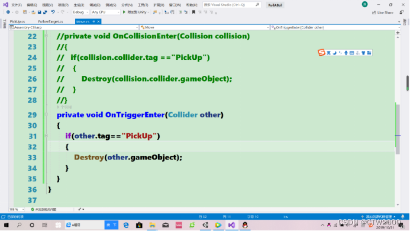The image size is (410, 231).
Task: Open the OnTriggerEnter member dropdown
Action: coord(335,27)
